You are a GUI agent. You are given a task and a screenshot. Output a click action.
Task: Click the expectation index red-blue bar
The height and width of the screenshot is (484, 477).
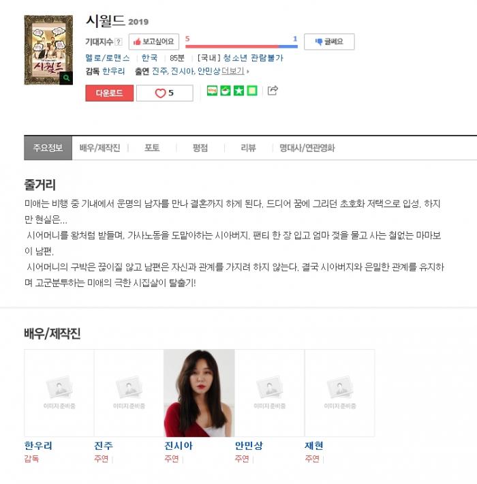click(242, 46)
